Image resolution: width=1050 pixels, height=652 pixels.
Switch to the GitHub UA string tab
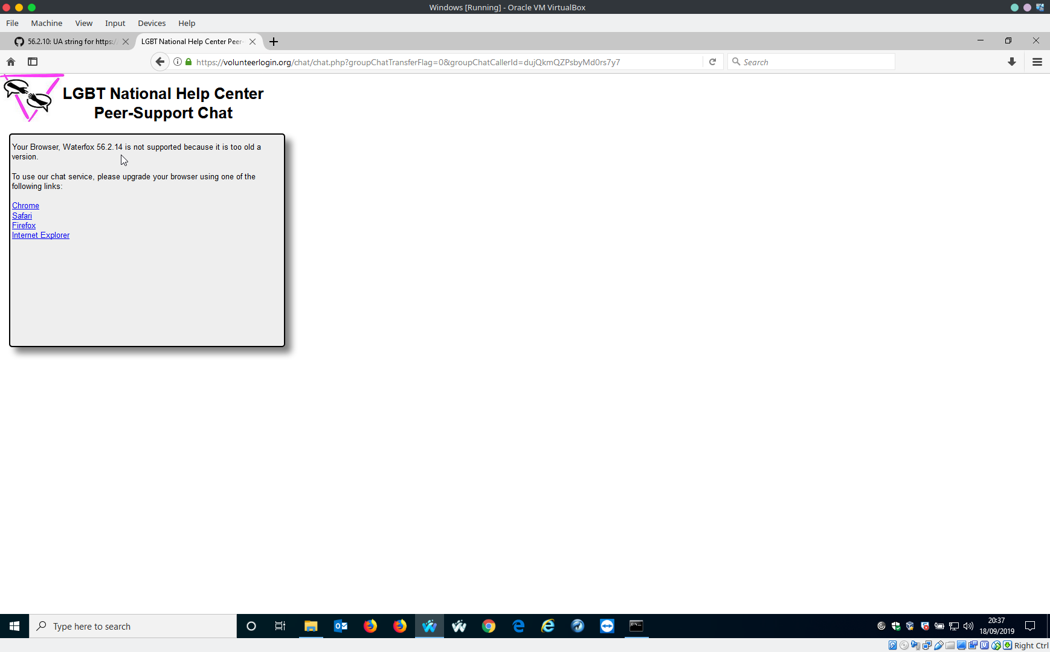[66, 41]
